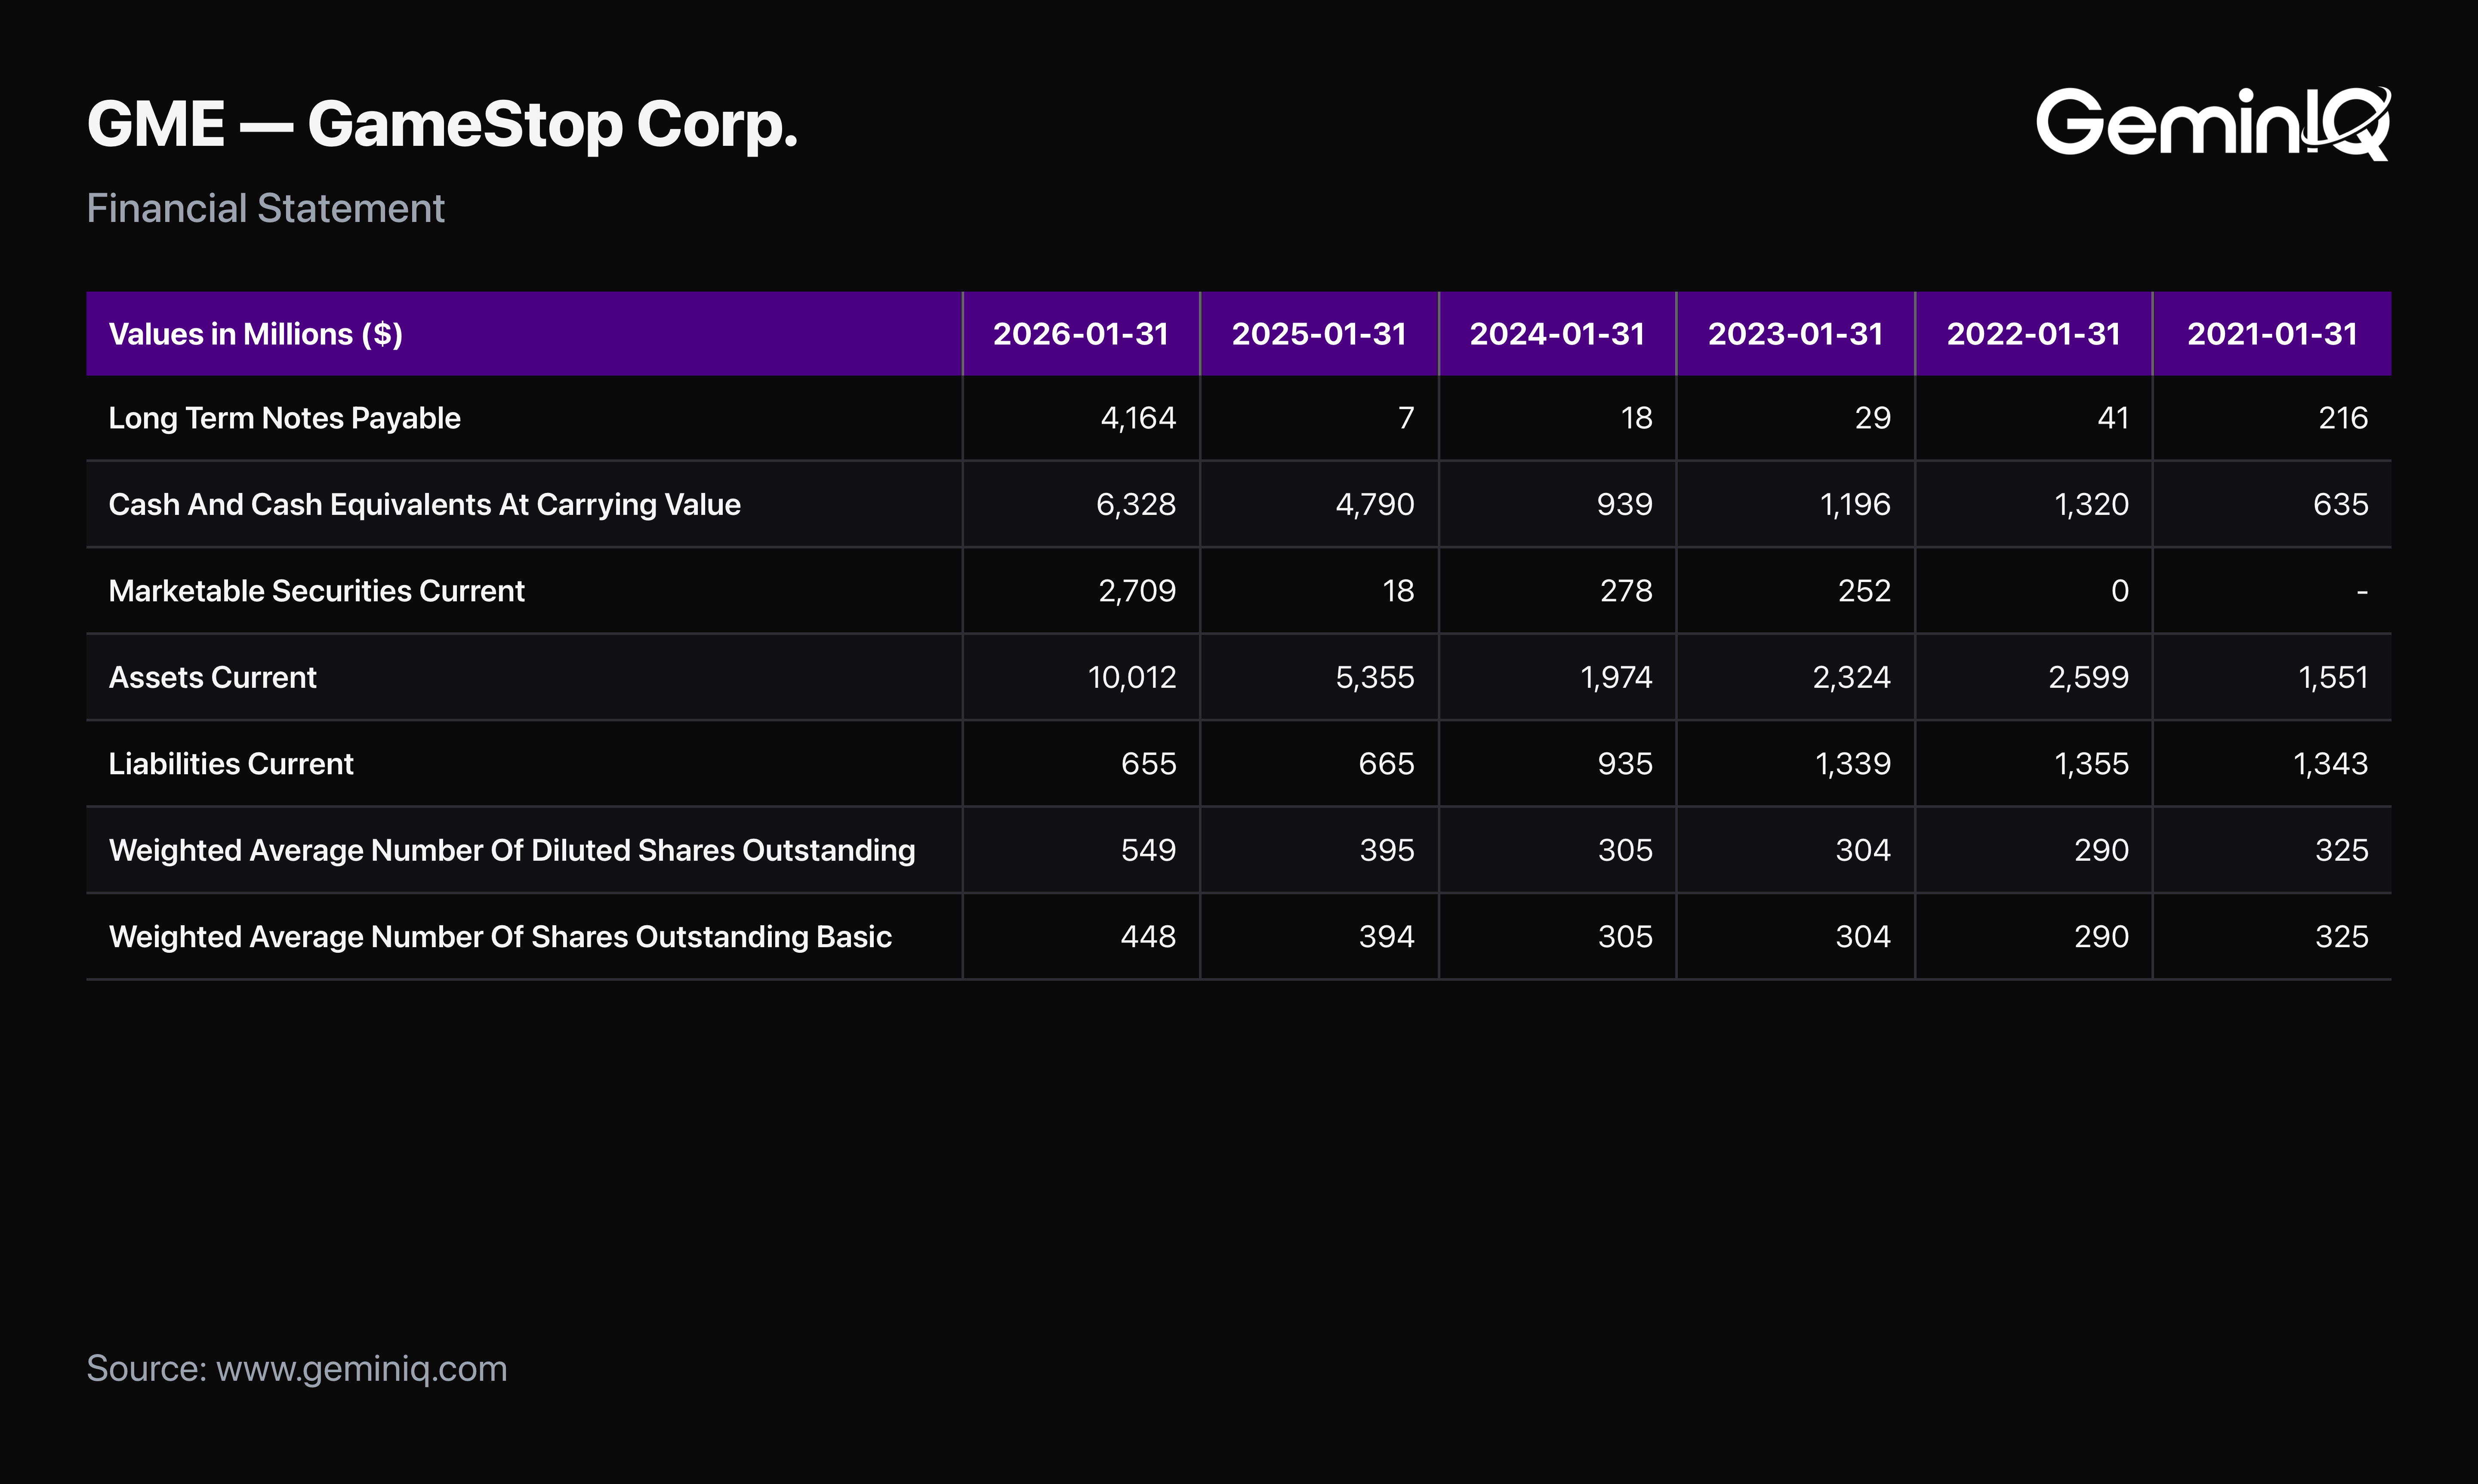
Task: Click the Assets Current value 10,012
Action: (x=1132, y=678)
